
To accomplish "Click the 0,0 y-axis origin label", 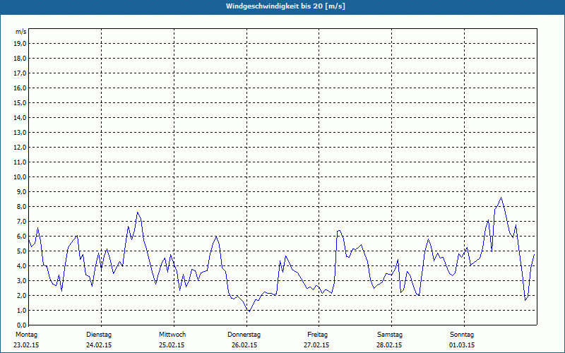I will (22, 325).
